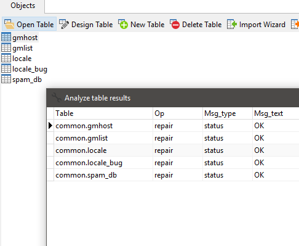299x246 pixels.
Task: Select the gmlist table icon
Action: (x=6, y=47)
